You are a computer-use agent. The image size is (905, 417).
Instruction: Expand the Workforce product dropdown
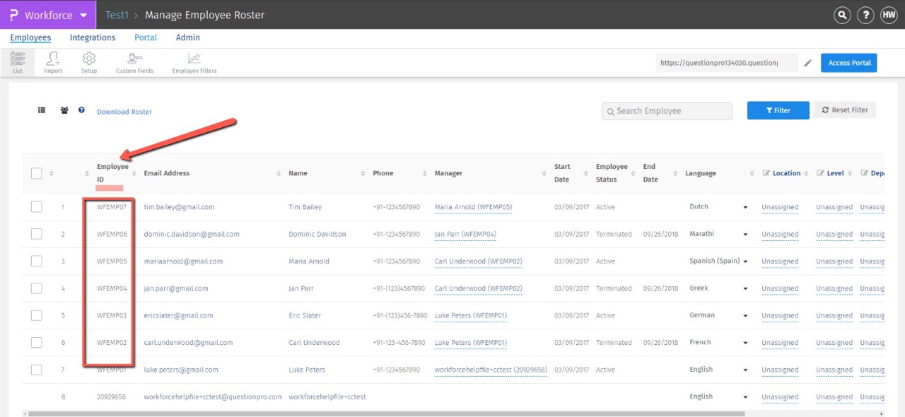(x=83, y=15)
